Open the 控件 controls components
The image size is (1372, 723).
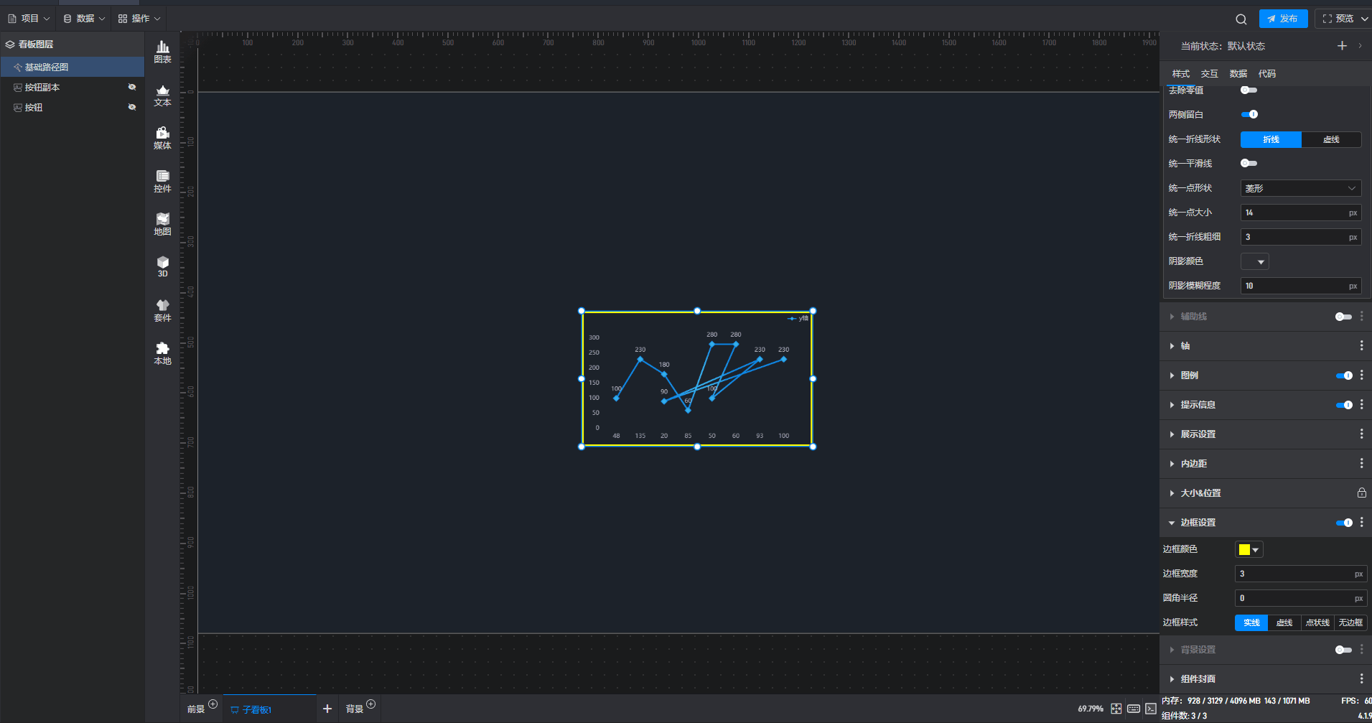click(163, 181)
